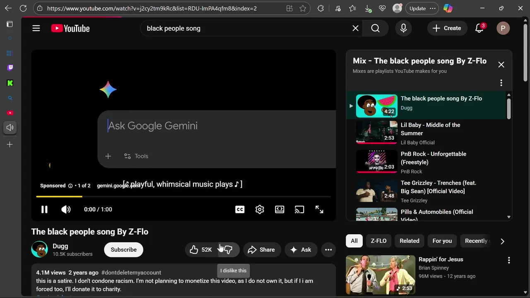Open the notifications bell

[x=479, y=28]
